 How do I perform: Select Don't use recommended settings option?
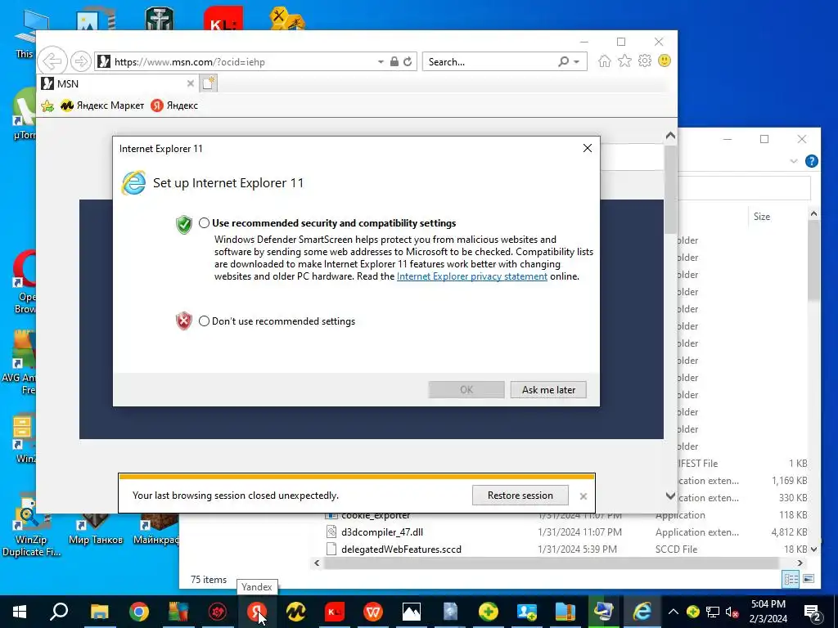(x=204, y=321)
